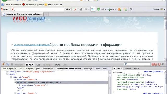Click the Yandex bar speech bubble icon
This screenshot has width=167, height=94.
[x=86, y=9]
